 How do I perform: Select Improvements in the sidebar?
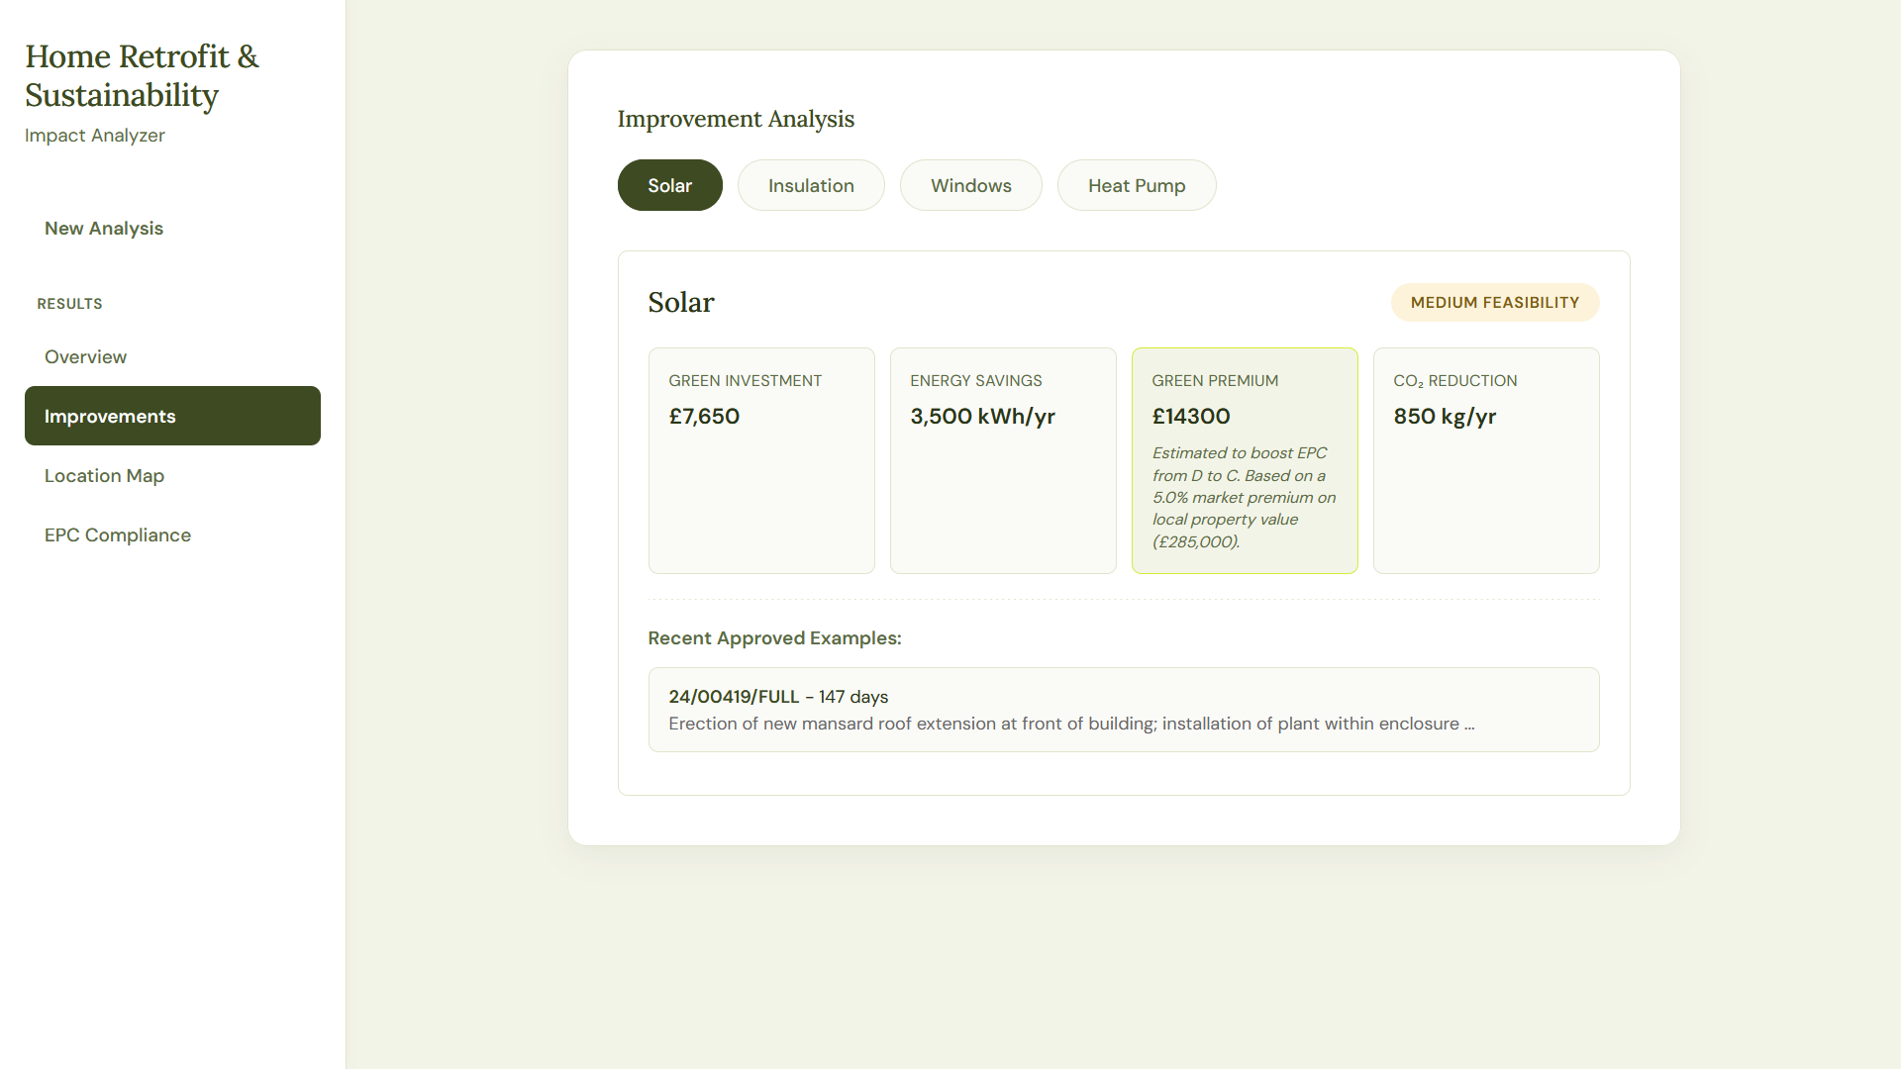pos(172,416)
